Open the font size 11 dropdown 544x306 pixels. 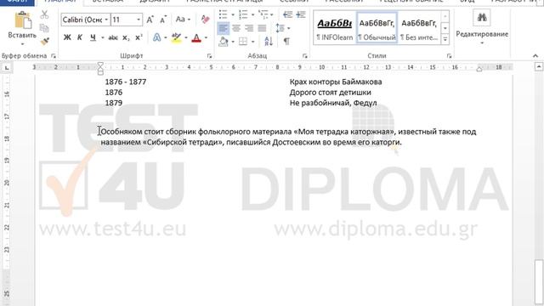point(139,20)
